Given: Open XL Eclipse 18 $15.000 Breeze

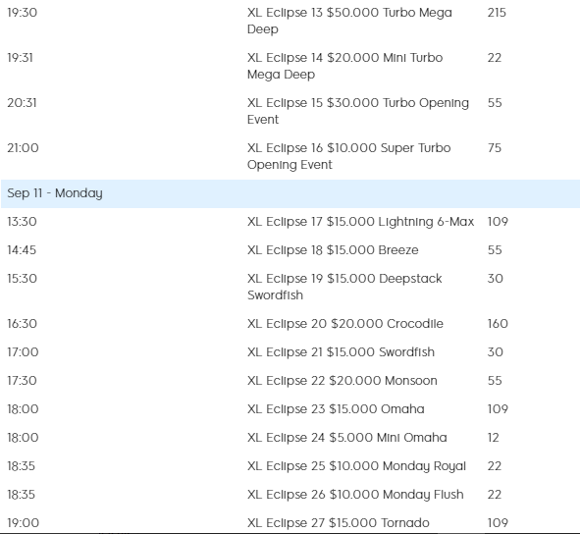Looking at the screenshot, I should click(x=333, y=250).
